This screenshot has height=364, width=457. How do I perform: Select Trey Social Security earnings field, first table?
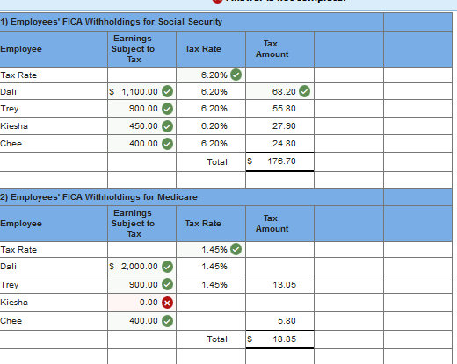point(141,109)
